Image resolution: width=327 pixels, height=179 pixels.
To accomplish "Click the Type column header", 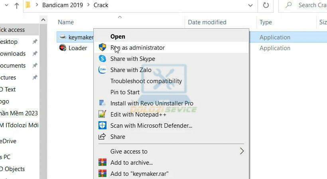I will click(x=266, y=22).
